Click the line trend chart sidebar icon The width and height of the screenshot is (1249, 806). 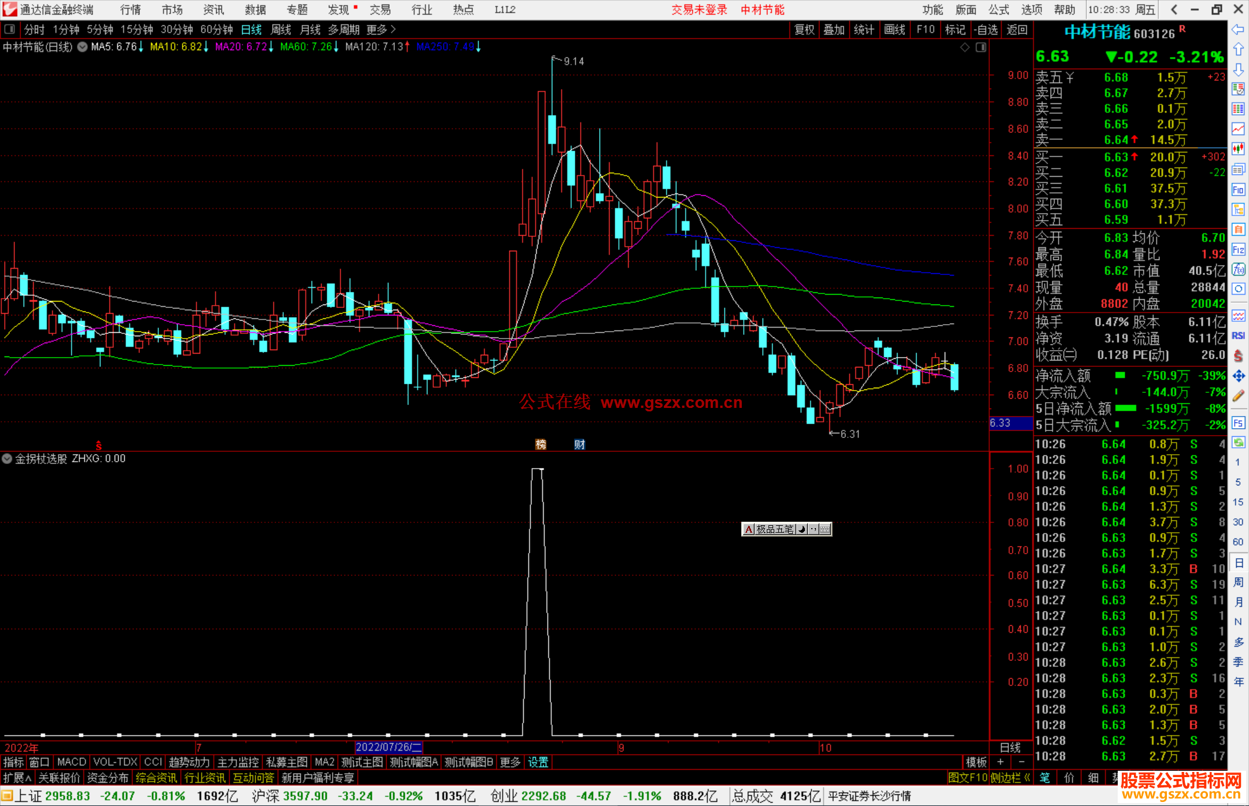pyautogui.click(x=1237, y=128)
